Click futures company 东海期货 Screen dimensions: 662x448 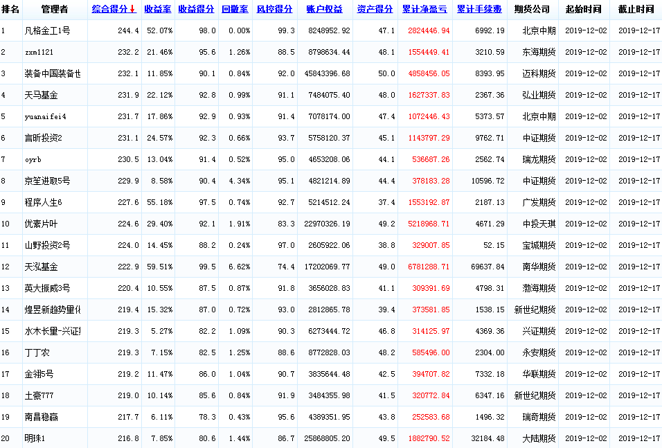pyautogui.click(x=539, y=53)
